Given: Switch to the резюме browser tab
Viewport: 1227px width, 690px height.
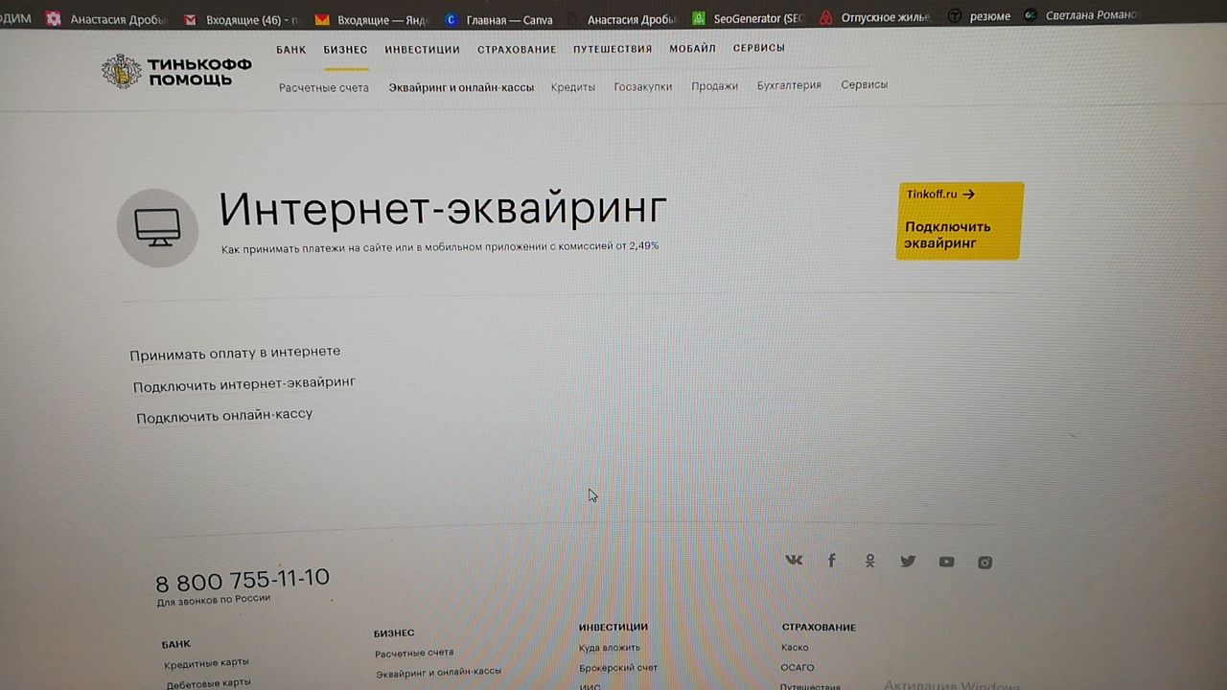Looking at the screenshot, I should click(980, 16).
